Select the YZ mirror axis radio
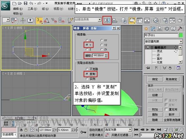186x139 pixels. pos(102,45)
